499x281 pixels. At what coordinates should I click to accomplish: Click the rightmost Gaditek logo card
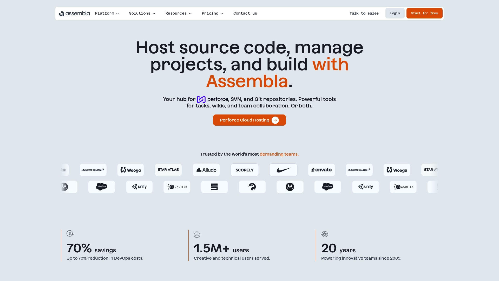coord(403,187)
